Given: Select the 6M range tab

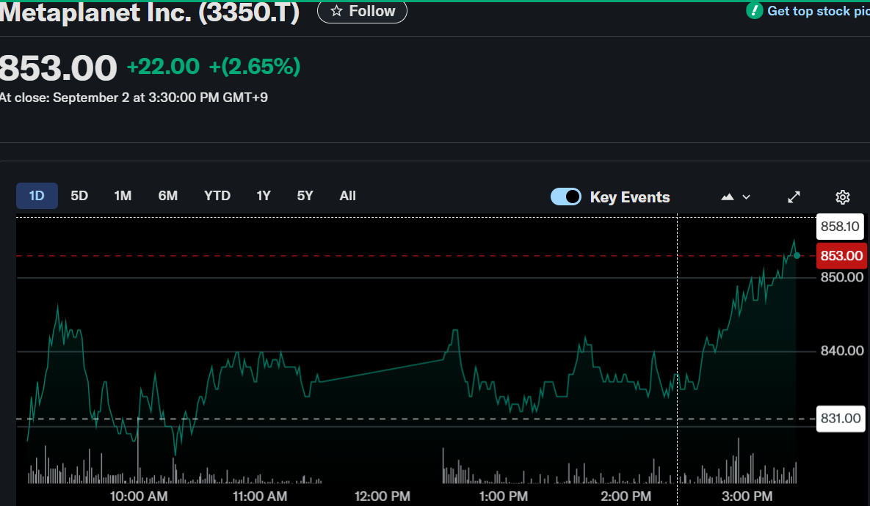Looking at the screenshot, I should 167,196.
